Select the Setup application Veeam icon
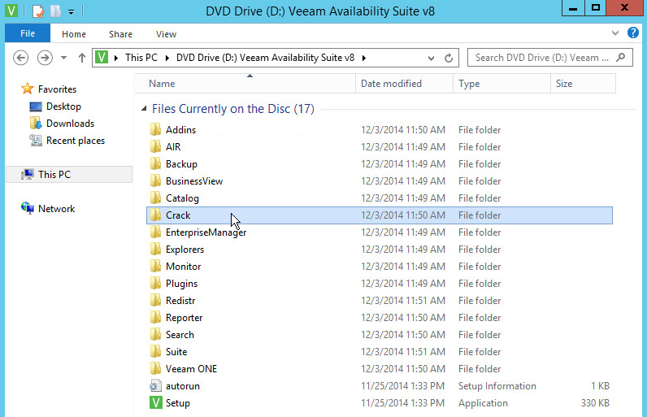The width and height of the screenshot is (647, 417). point(155,402)
